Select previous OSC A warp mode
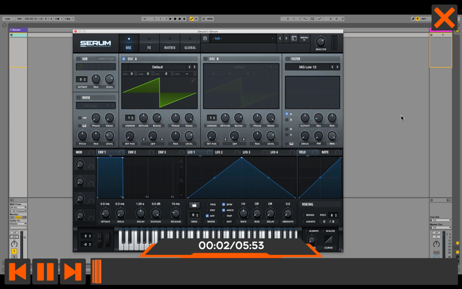The height and width of the screenshot is (289, 462). [144, 139]
